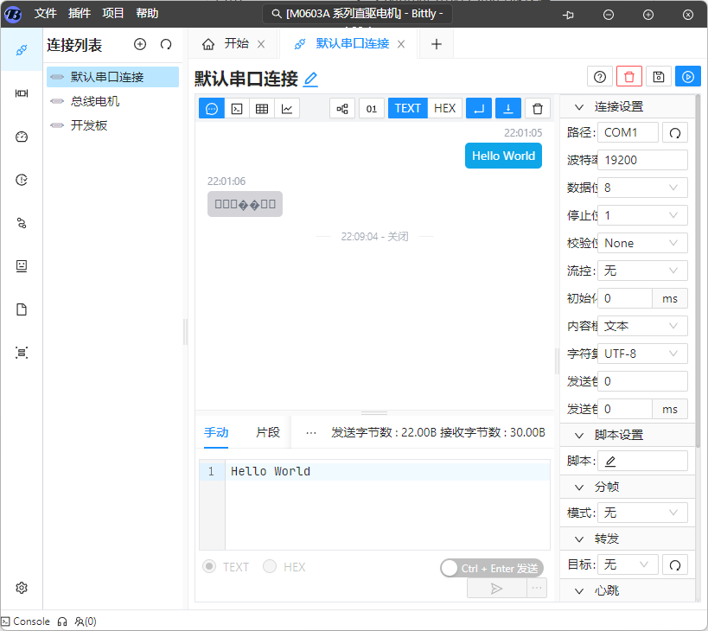
Task: Clear messages with the trash icon
Action: point(538,108)
